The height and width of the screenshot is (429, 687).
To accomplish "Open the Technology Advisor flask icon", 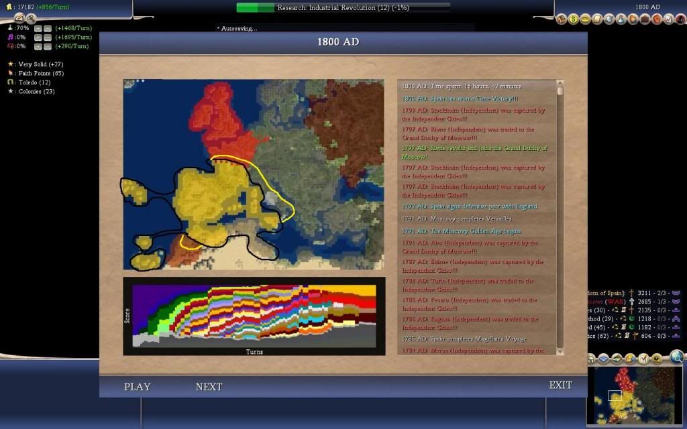I will pos(620,19).
